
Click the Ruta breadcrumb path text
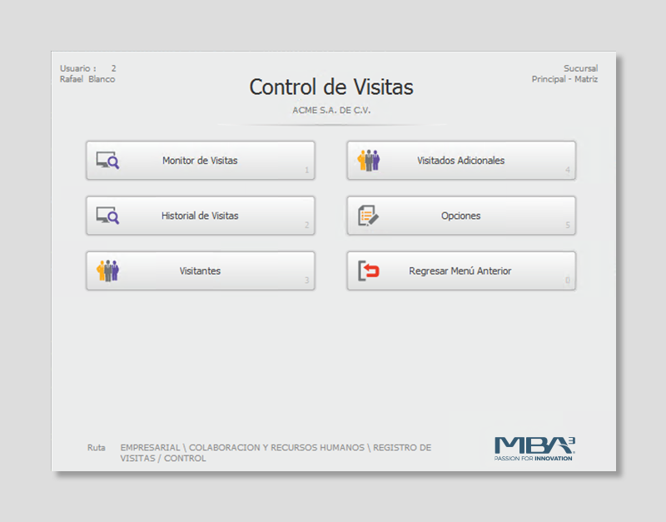(x=276, y=453)
